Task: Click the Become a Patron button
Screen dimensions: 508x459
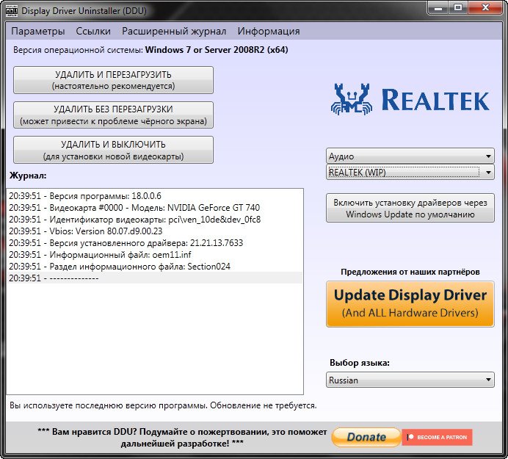Action: tap(437, 437)
